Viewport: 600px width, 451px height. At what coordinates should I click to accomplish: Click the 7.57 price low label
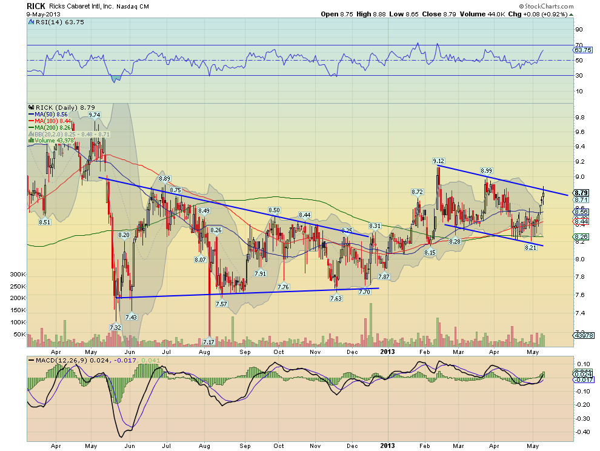221,304
